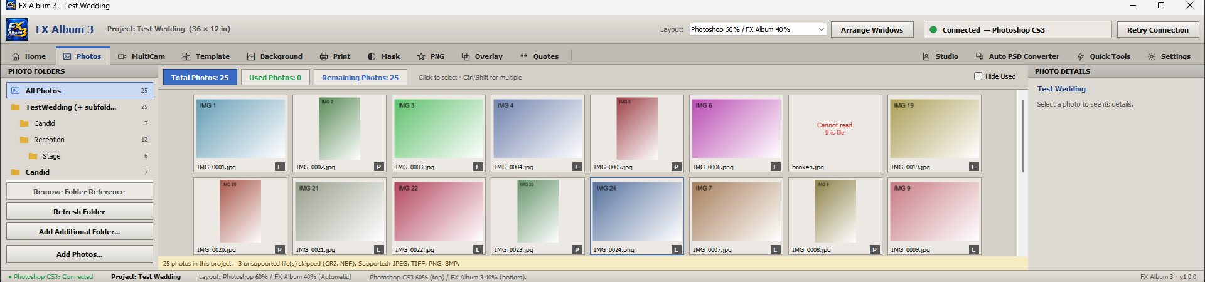The height and width of the screenshot is (282, 1205).
Task: Open the PNG tab
Action: coord(431,56)
